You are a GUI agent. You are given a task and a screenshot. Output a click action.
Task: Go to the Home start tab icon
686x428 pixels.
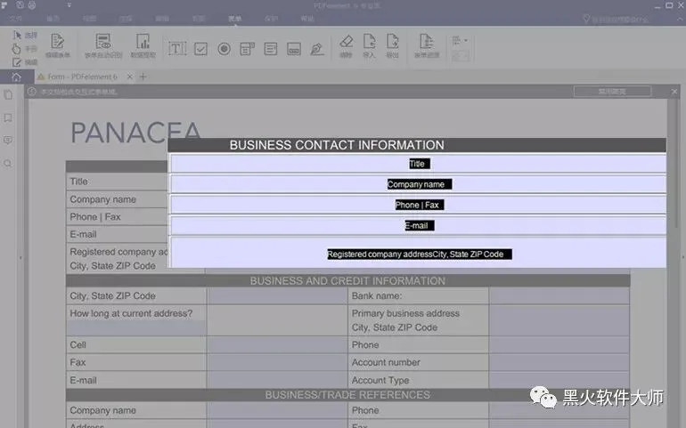tap(16, 77)
